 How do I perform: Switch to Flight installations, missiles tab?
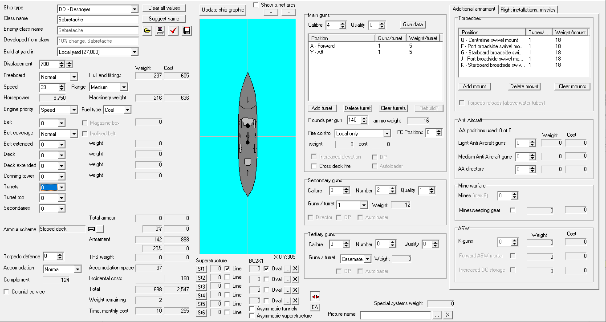pyautogui.click(x=528, y=9)
